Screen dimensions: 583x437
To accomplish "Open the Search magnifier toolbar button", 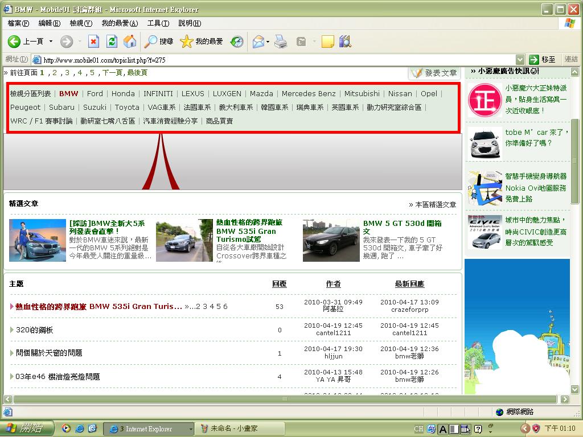I will 159,41.
